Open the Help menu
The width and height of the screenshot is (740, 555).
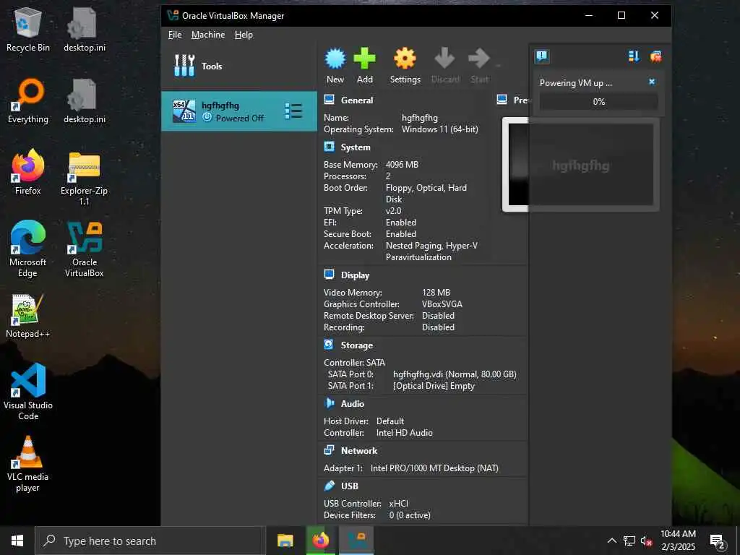point(244,35)
